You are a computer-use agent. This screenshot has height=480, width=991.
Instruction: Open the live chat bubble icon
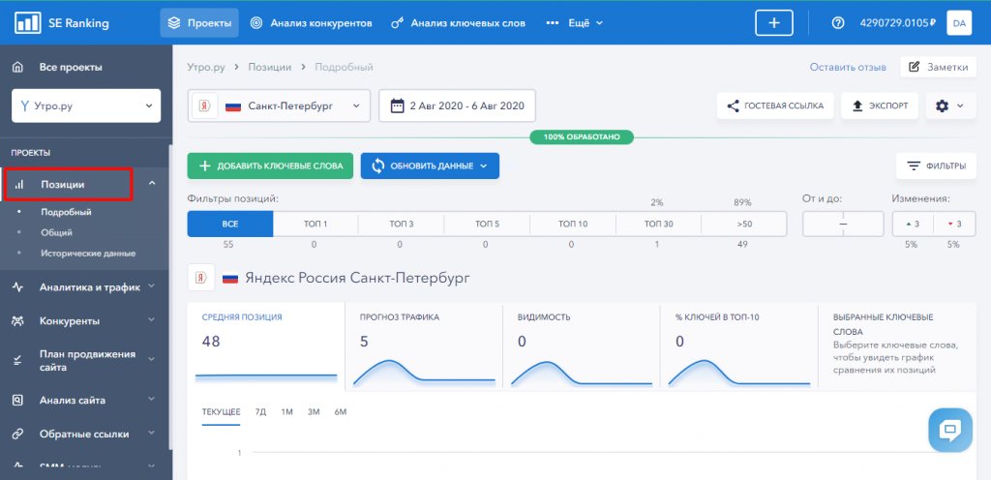[x=949, y=430]
